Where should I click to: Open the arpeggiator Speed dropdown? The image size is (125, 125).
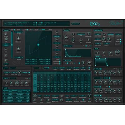click(x=55, y=68)
